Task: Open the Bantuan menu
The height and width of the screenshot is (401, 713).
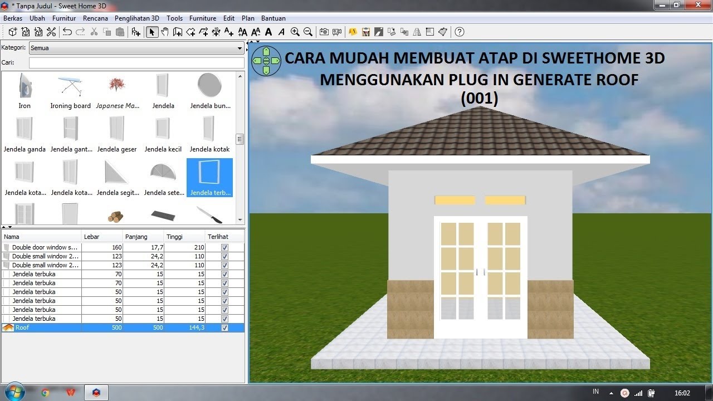Action: [x=273, y=18]
